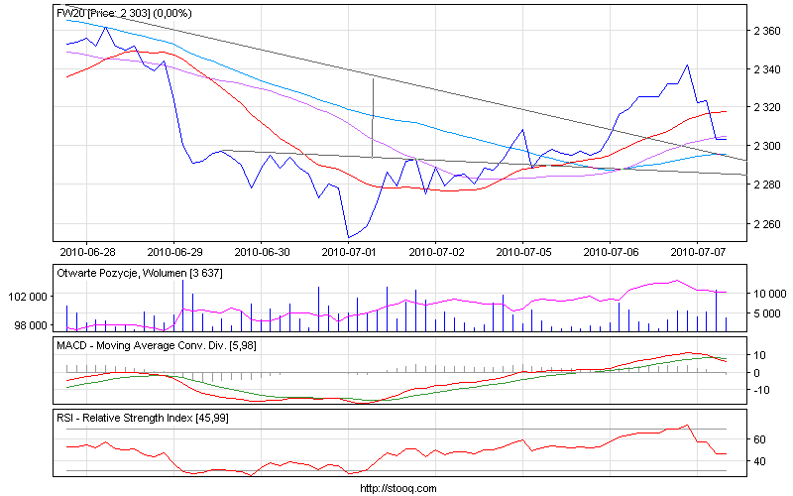Click the 2 260 price axis value
This screenshot has width=793, height=496.
click(x=766, y=224)
